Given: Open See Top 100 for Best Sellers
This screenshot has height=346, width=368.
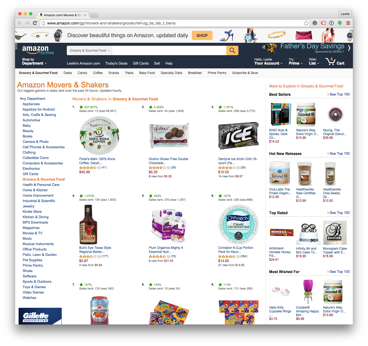Looking at the screenshot, I should [x=338, y=94].
